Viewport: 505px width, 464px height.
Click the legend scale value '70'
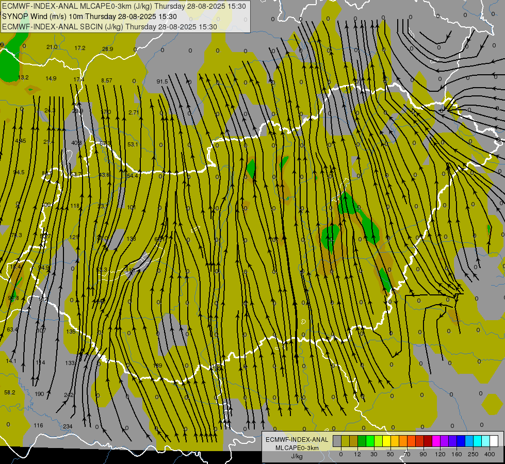407,454
